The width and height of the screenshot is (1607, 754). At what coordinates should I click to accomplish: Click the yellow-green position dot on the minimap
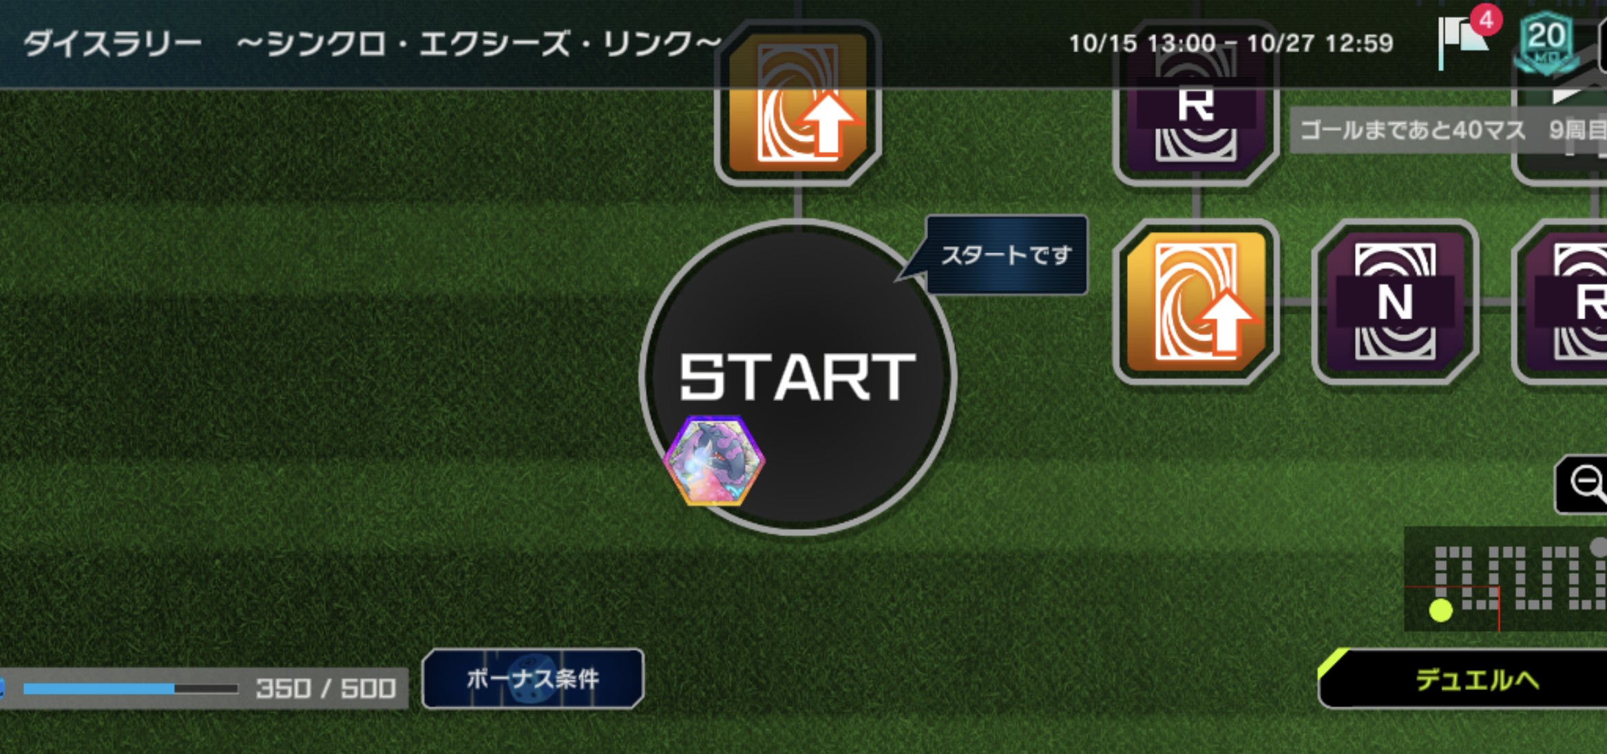pos(1440,610)
